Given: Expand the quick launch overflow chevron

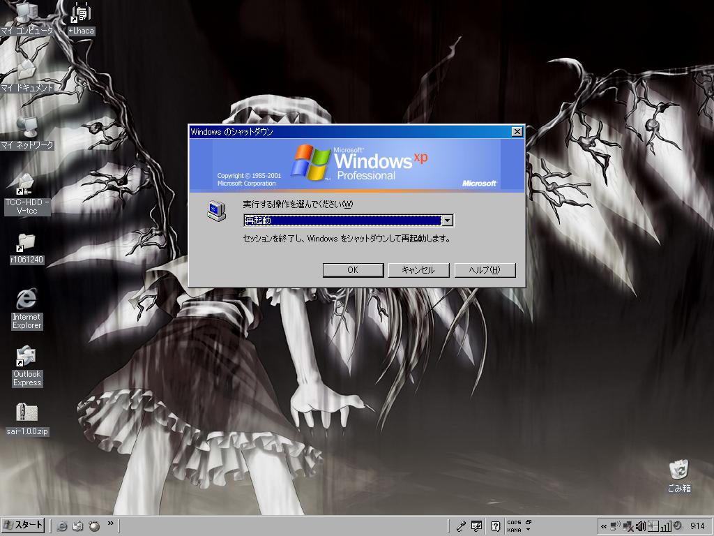Looking at the screenshot, I should [111, 523].
